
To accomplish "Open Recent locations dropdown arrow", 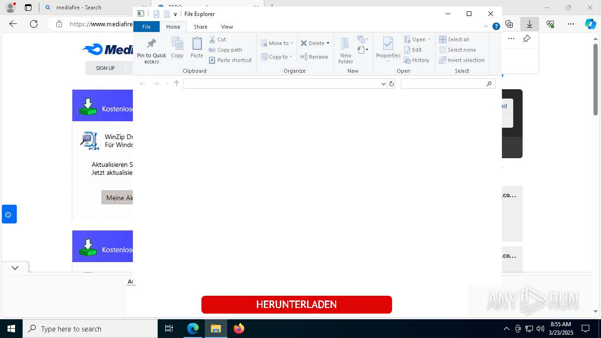I will (167, 84).
